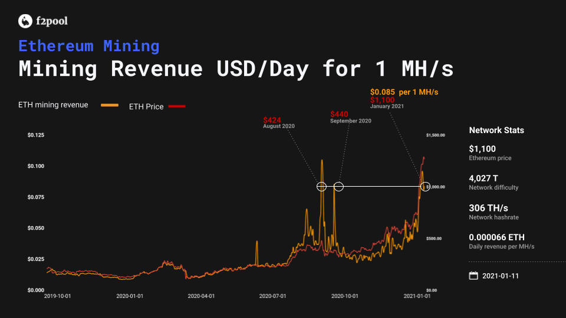
Task: Click the '0.000066 ETH' daily revenue value
Action: click(x=496, y=237)
